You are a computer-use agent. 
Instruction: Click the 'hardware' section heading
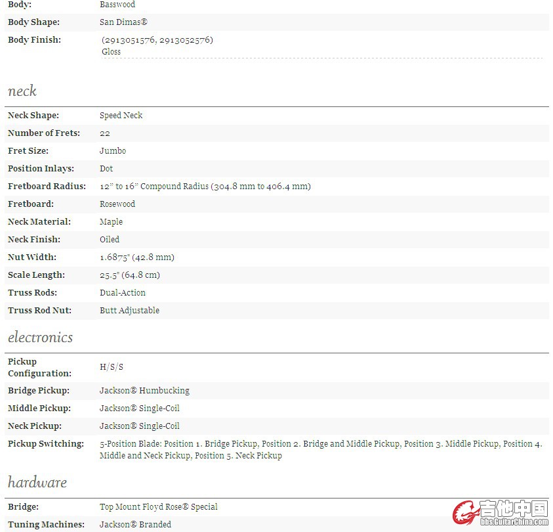coord(37,482)
